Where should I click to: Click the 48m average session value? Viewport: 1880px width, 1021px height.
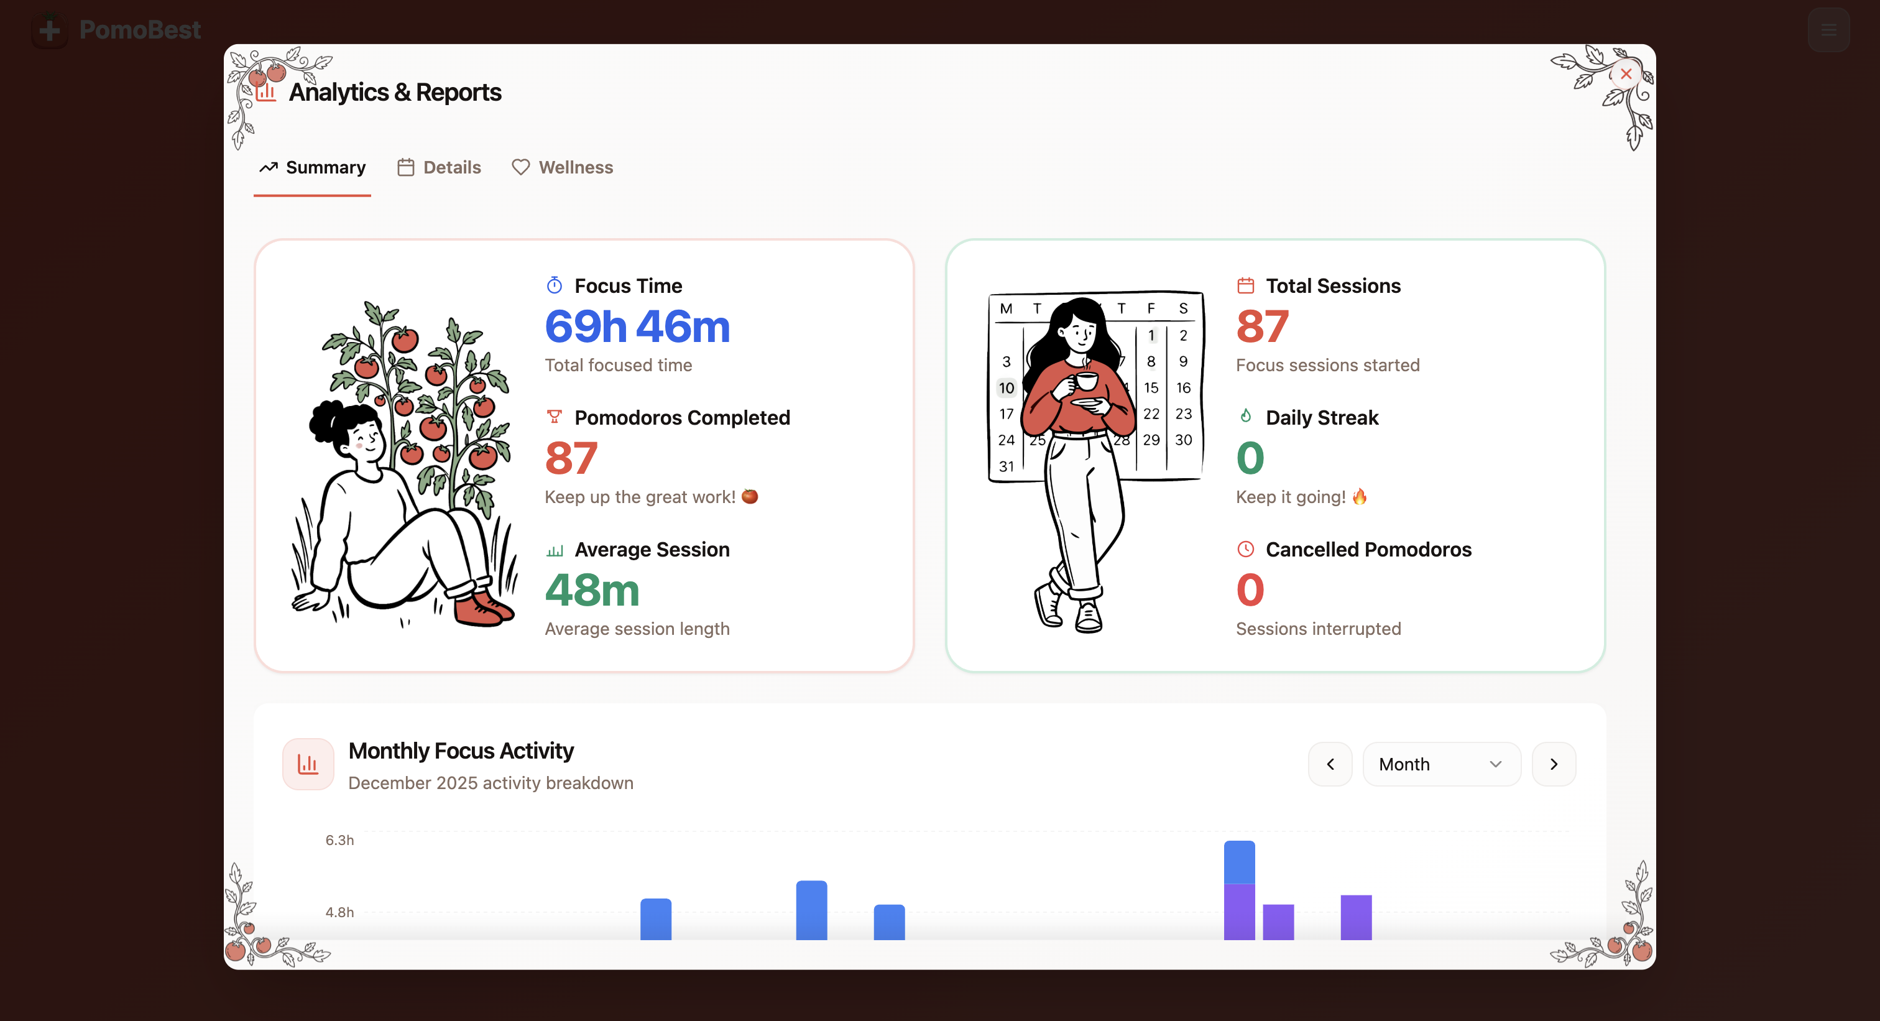click(x=592, y=589)
